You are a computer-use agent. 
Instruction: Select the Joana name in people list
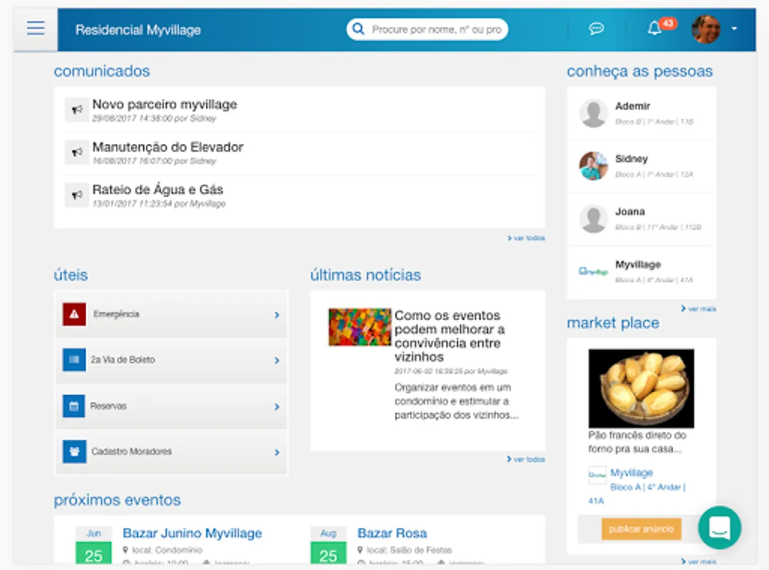click(x=630, y=212)
